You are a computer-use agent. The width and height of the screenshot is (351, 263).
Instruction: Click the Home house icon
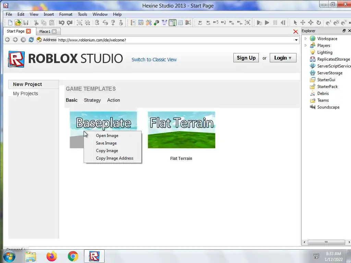(x=39, y=40)
